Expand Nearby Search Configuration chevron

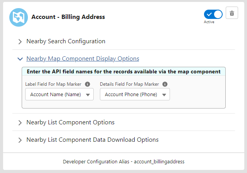point(20,42)
